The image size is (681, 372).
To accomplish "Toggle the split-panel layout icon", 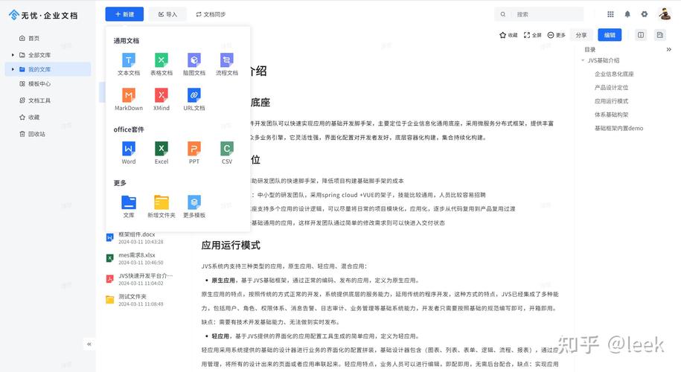I will click(641, 35).
